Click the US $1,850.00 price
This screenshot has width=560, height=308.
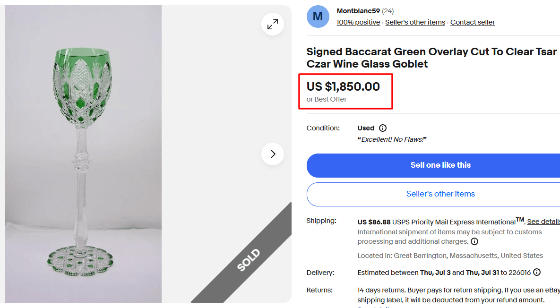coord(343,86)
